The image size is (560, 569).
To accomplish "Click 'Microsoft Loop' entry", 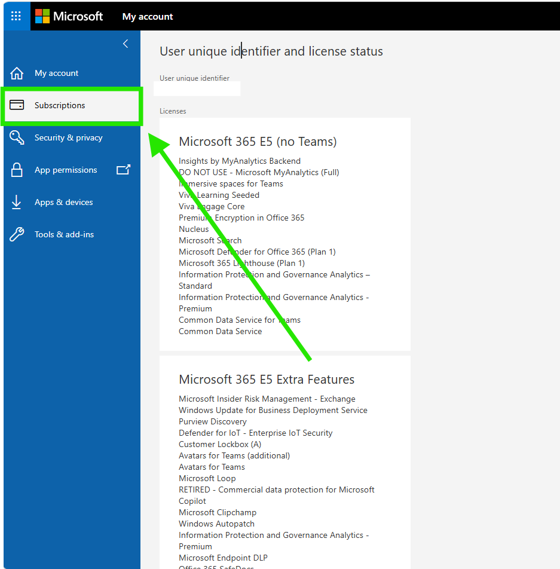I will 207,478.
